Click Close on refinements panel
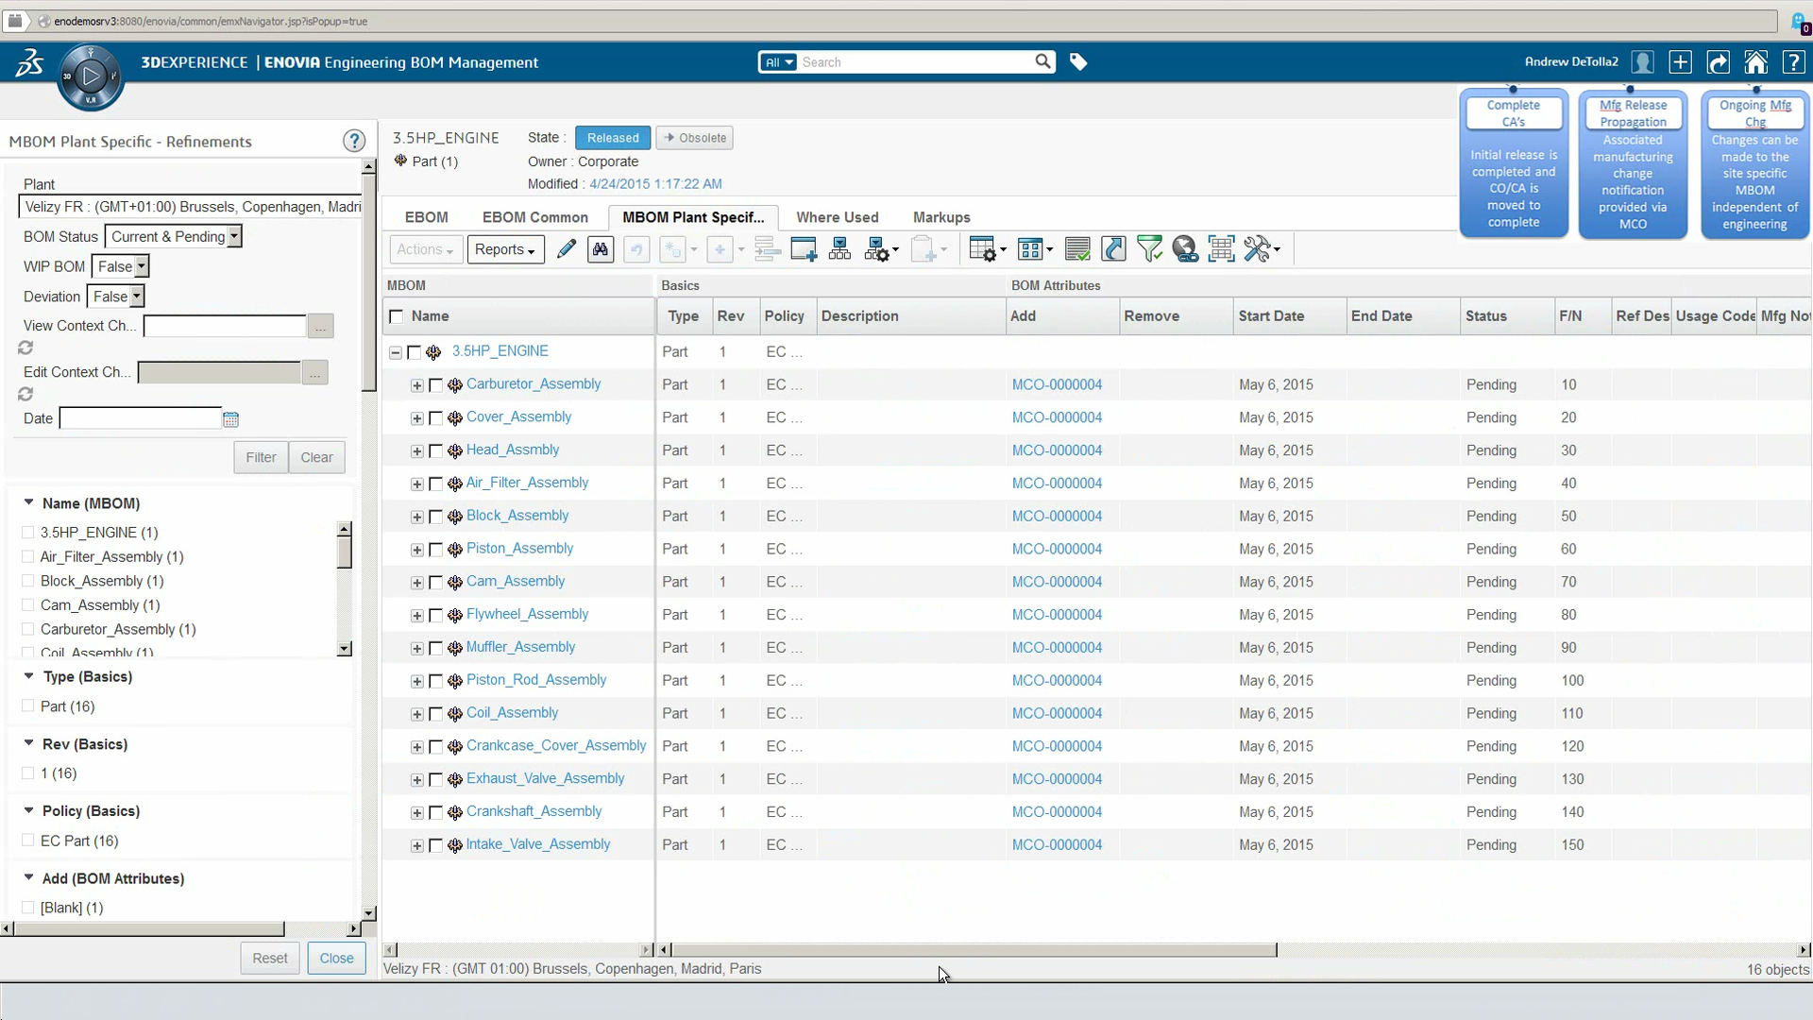The image size is (1813, 1020). point(336,958)
